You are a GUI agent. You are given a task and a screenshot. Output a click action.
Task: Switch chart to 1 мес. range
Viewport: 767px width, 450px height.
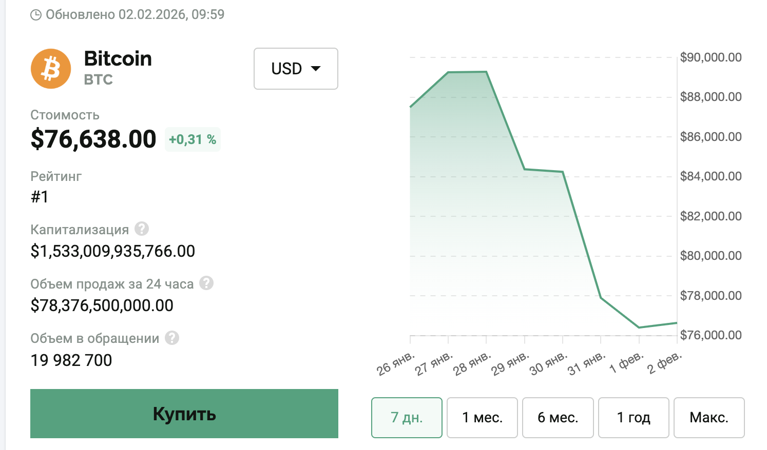click(x=482, y=418)
